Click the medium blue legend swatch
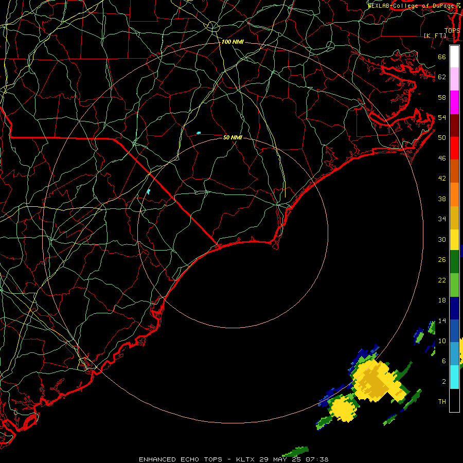This screenshot has width=463, height=463. (454, 331)
